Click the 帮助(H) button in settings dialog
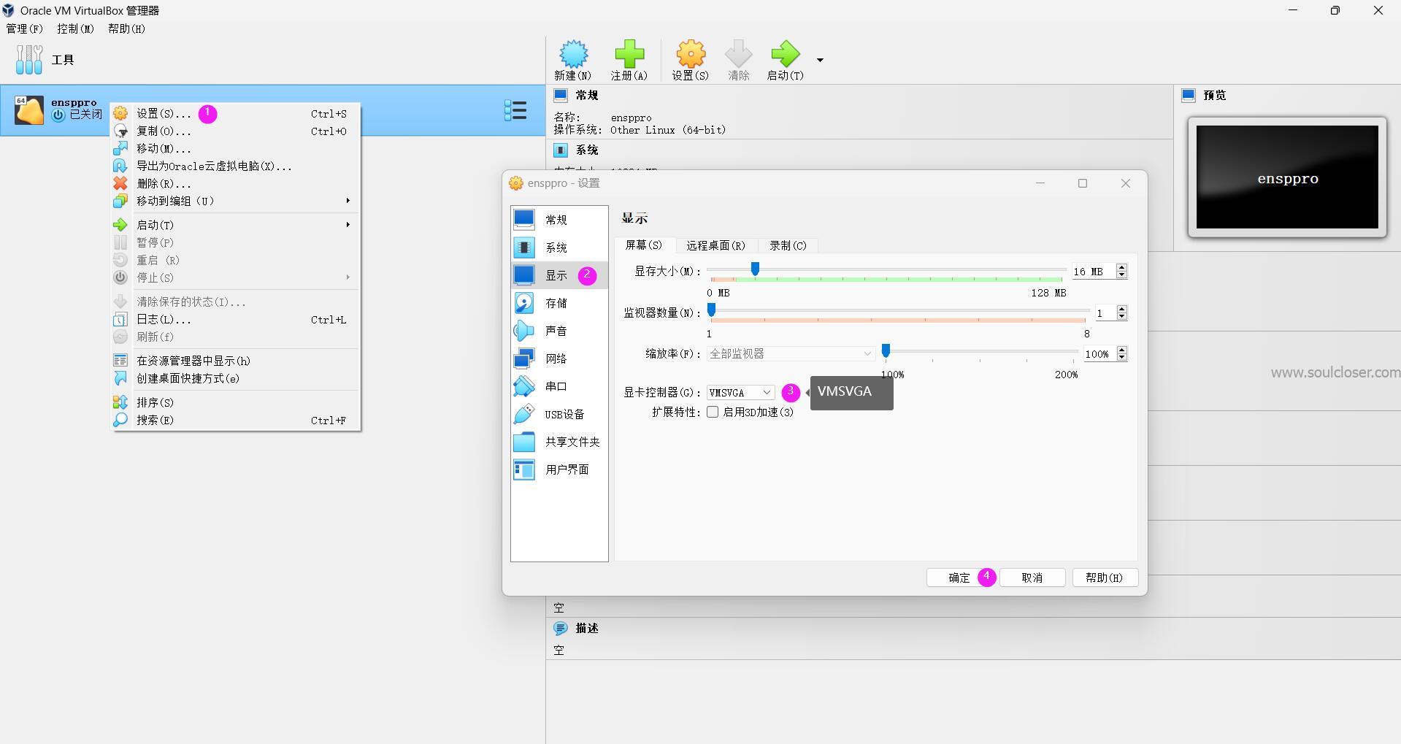 (x=1105, y=578)
